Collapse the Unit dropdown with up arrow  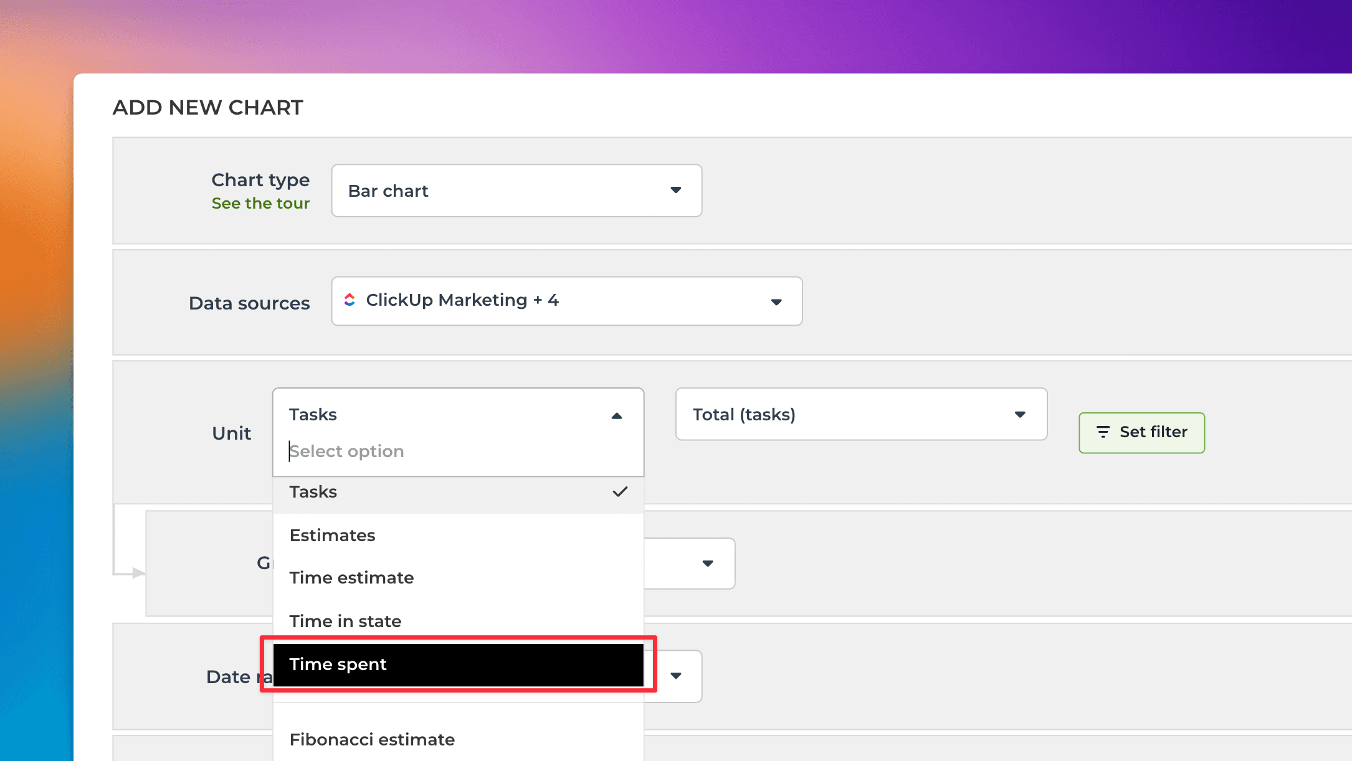(617, 415)
